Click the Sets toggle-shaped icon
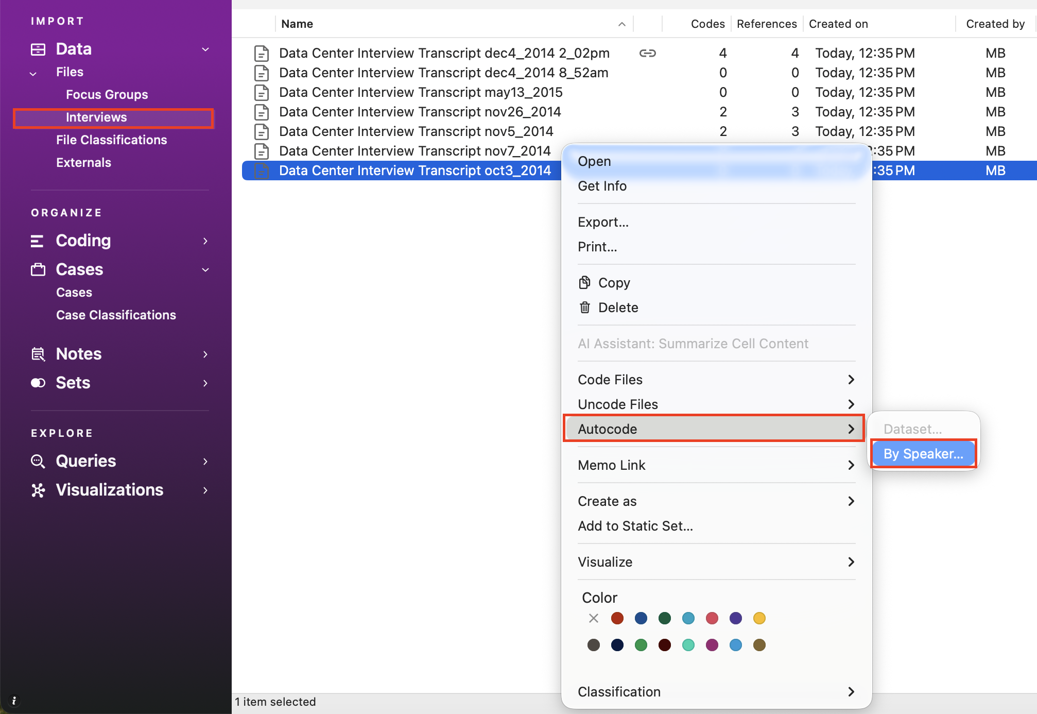 coord(38,383)
